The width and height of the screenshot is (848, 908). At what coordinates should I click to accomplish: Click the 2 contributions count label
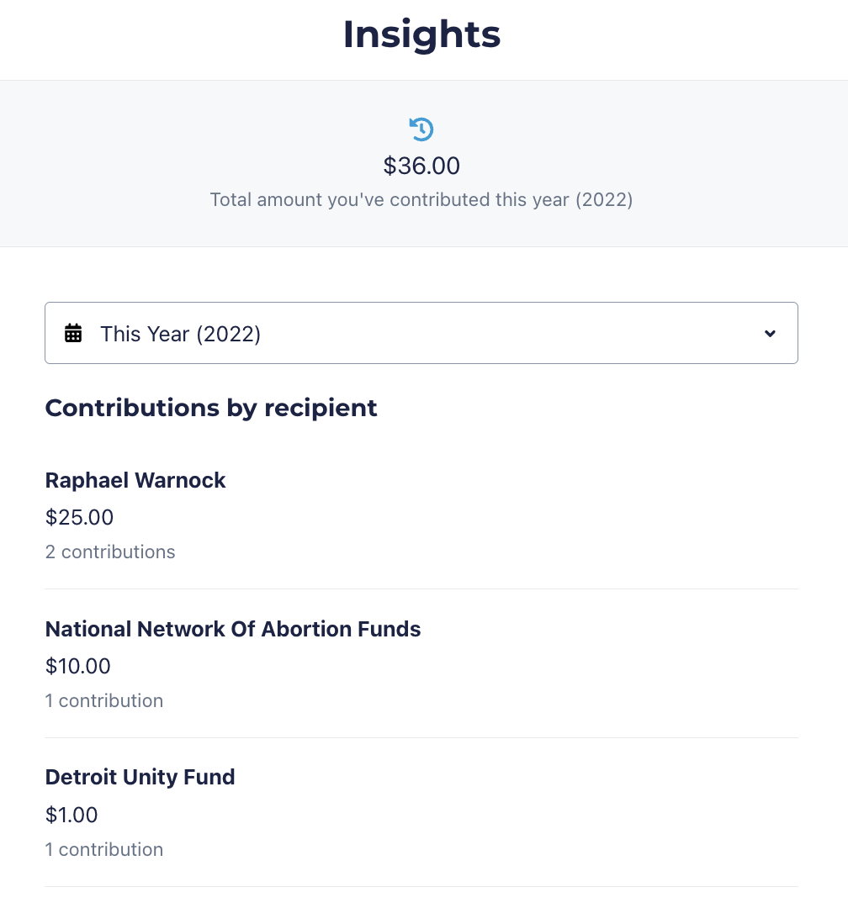point(110,552)
